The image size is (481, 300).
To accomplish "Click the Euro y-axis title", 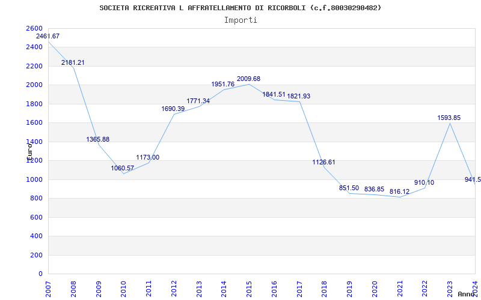I will (x=29, y=150).
